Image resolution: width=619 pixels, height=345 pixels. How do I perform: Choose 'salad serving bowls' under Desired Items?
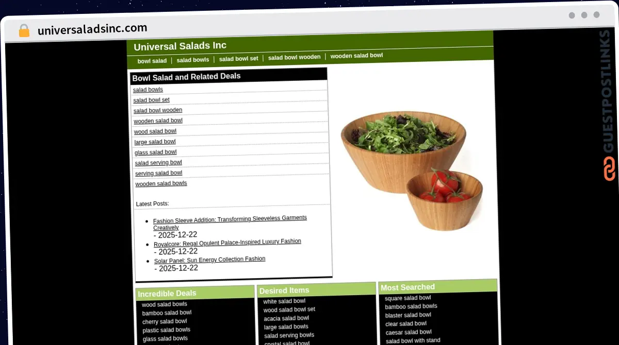click(289, 335)
